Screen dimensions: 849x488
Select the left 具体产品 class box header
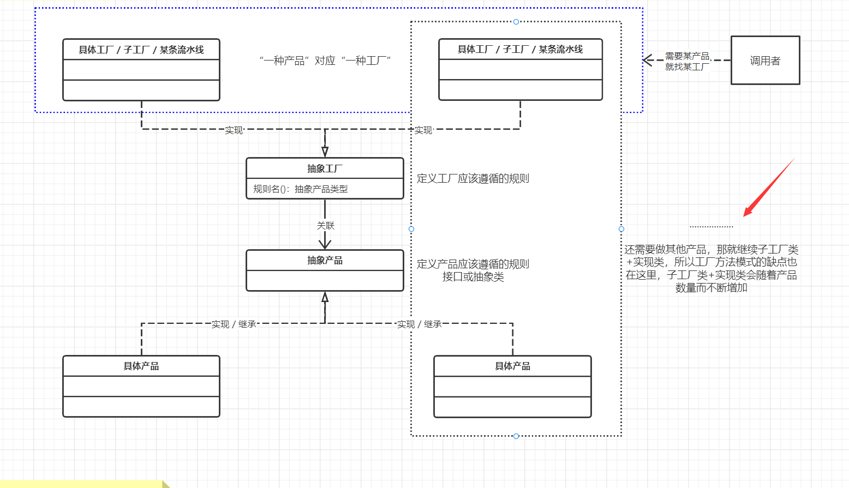tap(141, 366)
